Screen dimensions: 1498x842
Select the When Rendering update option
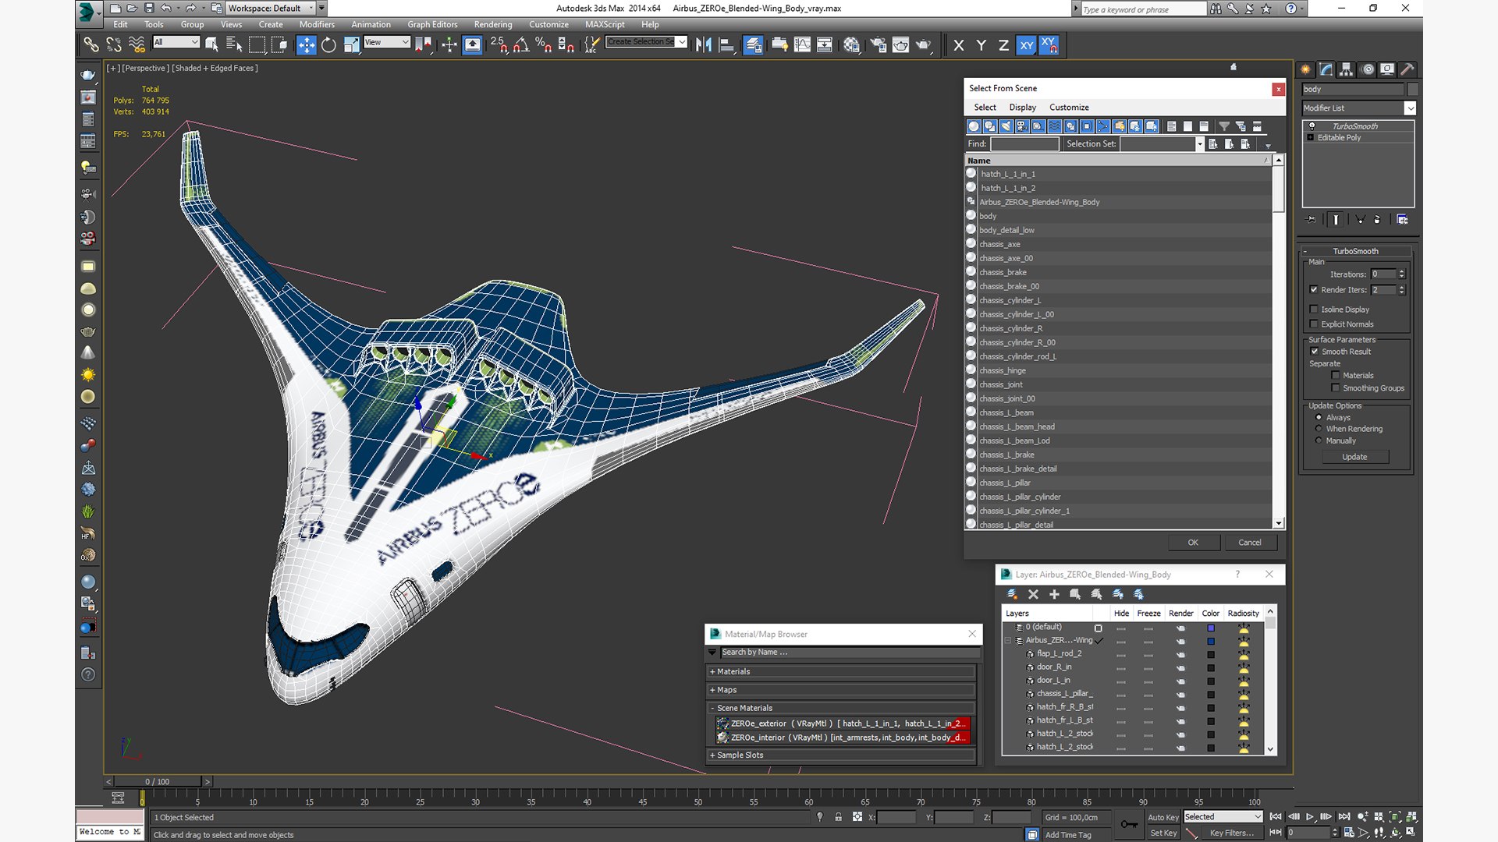point(1319,429)
